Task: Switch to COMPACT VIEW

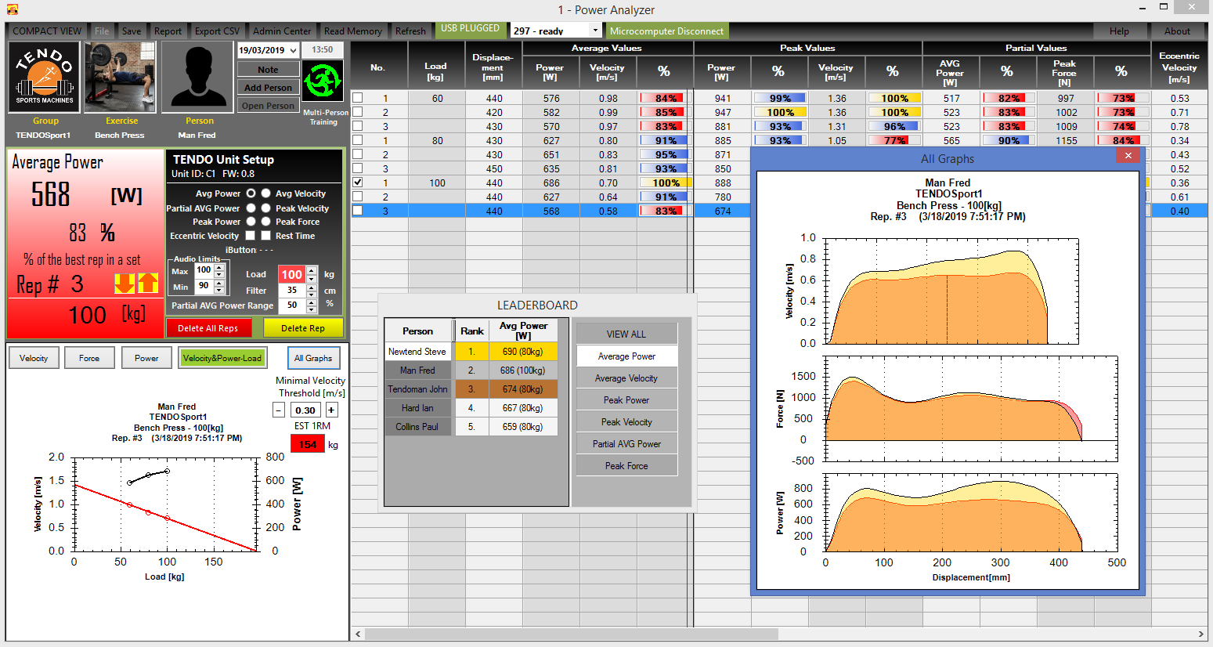Action: coord(47,31)
